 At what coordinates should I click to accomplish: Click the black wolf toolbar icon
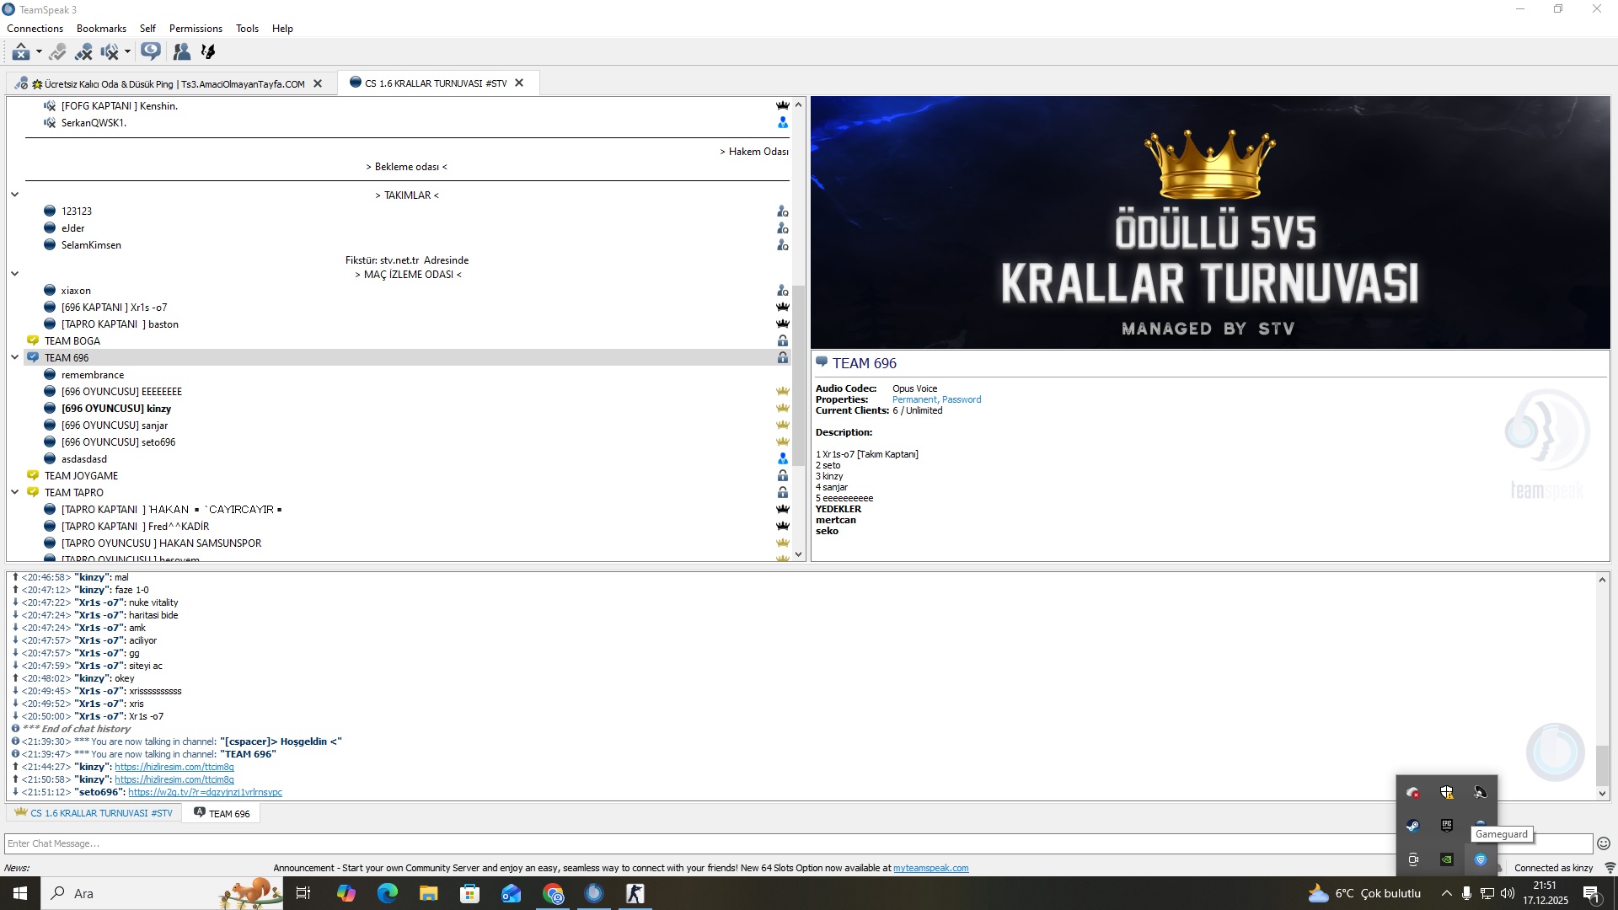(208, 52)
